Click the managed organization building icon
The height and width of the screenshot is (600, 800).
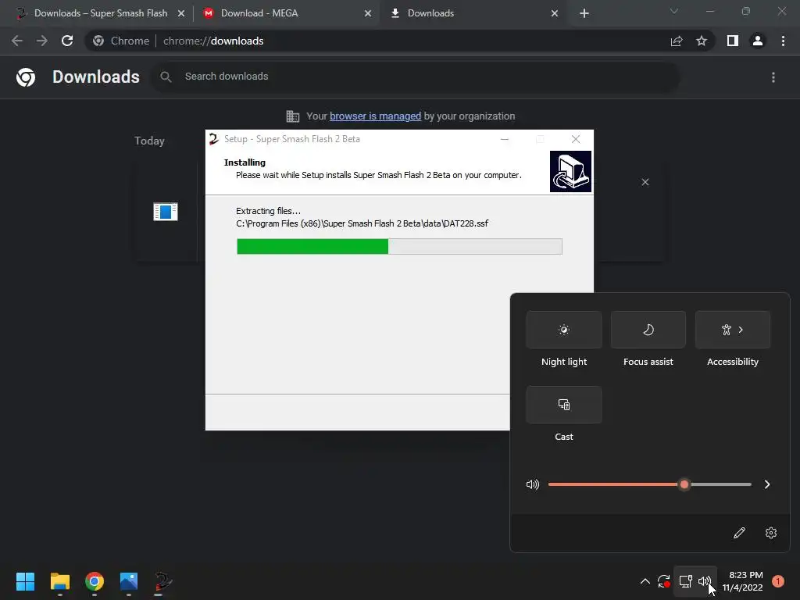click(x=293, y=116)
